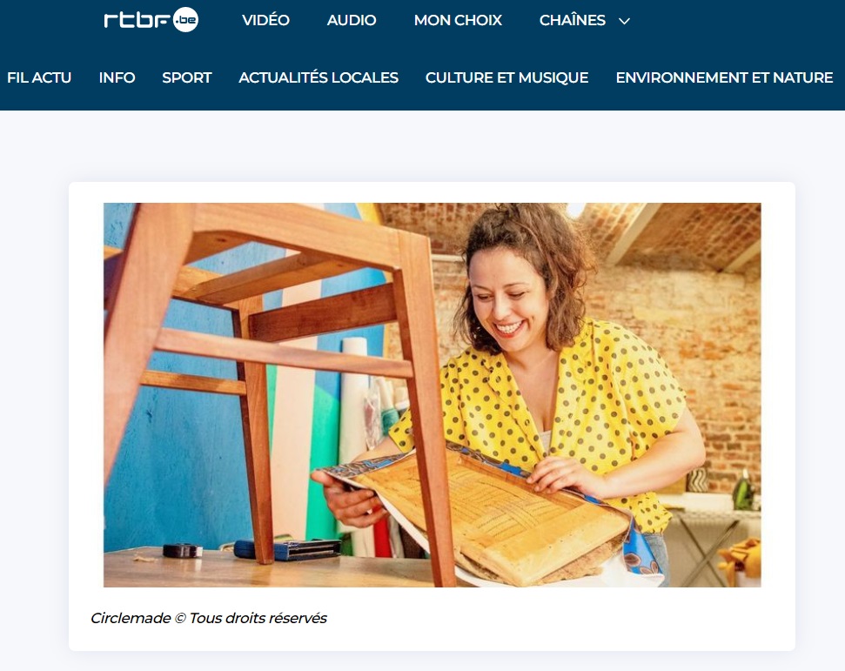Click the Circlemade copyright caption
This screenshot has width=845, height=671.
pyautogui.click(x=209, y=618)
